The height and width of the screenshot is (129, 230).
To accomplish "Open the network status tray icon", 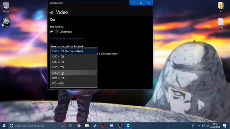I will 203,126.
